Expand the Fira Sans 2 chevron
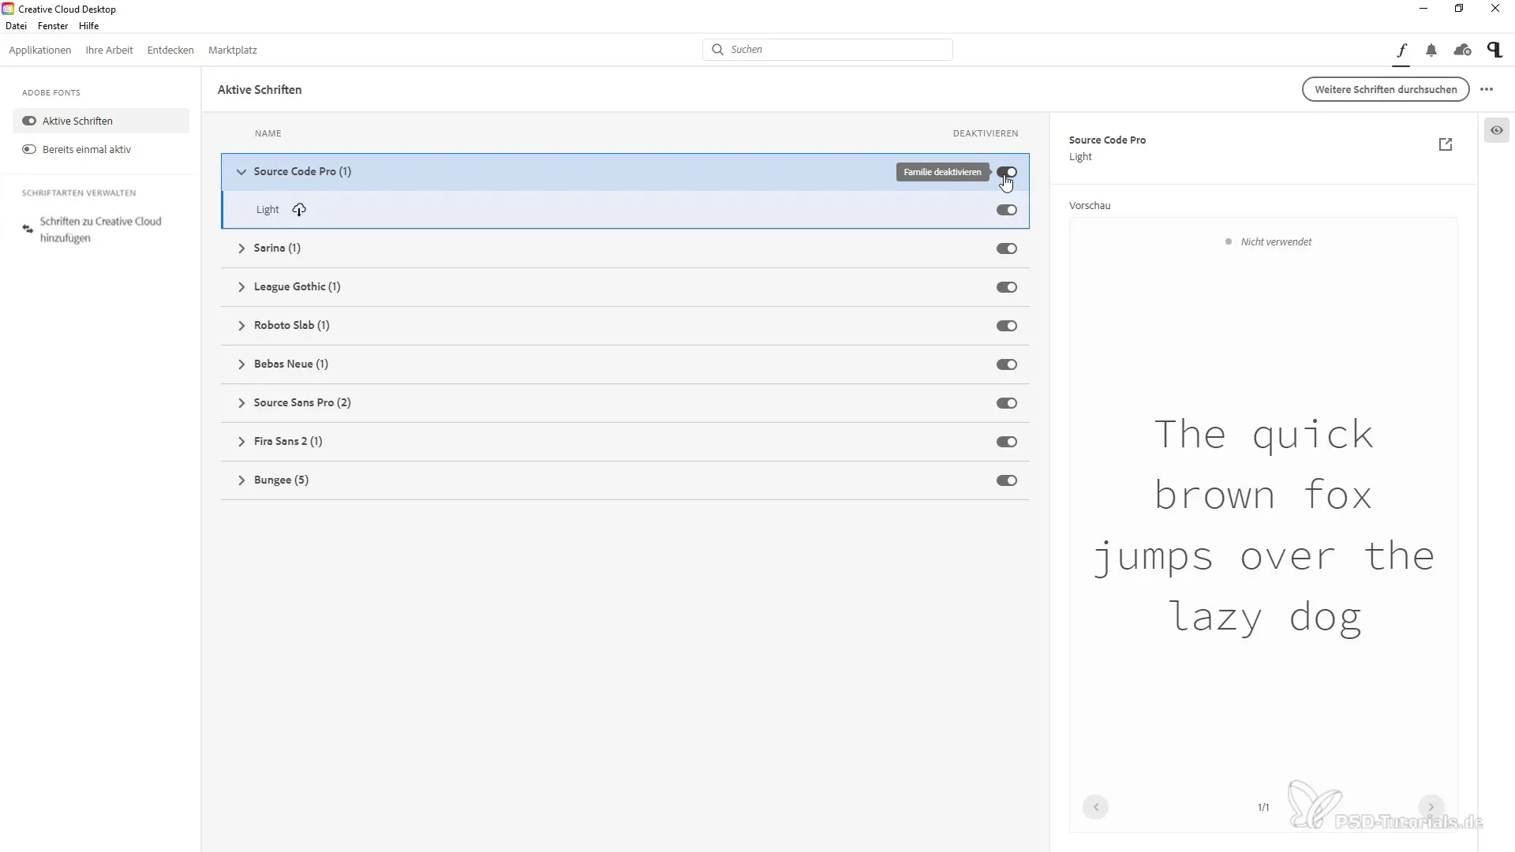The height and width of the screenshot is (852, 1515). (x=241, y=442)
